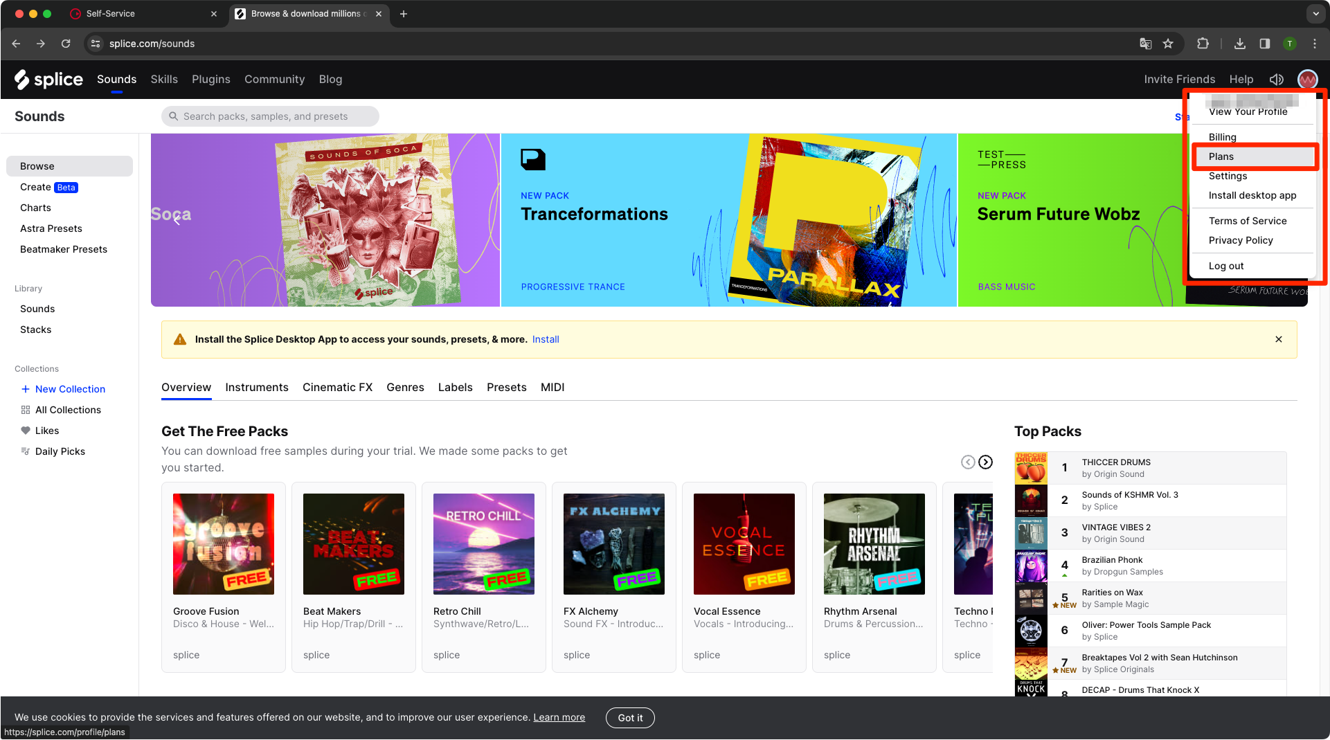Click Got it on cookie notice

tap(630, 718)
